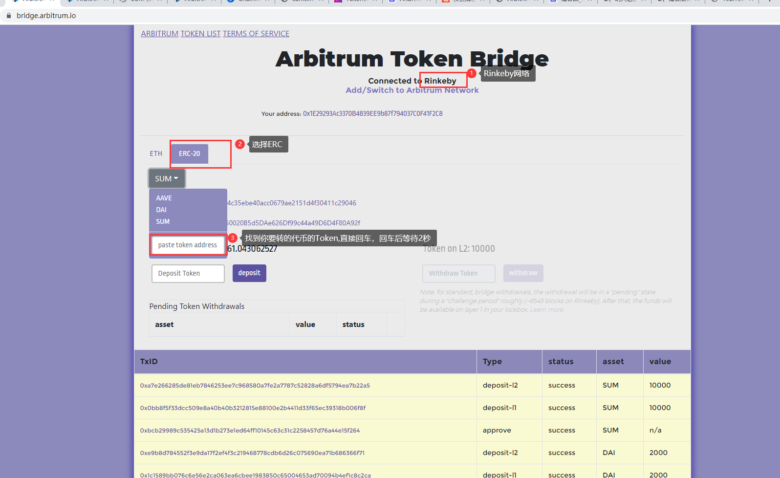The height and width of the screenshot is (478, 780).
Task: Focus the paste token address field
Action: [x=188, y=245]
